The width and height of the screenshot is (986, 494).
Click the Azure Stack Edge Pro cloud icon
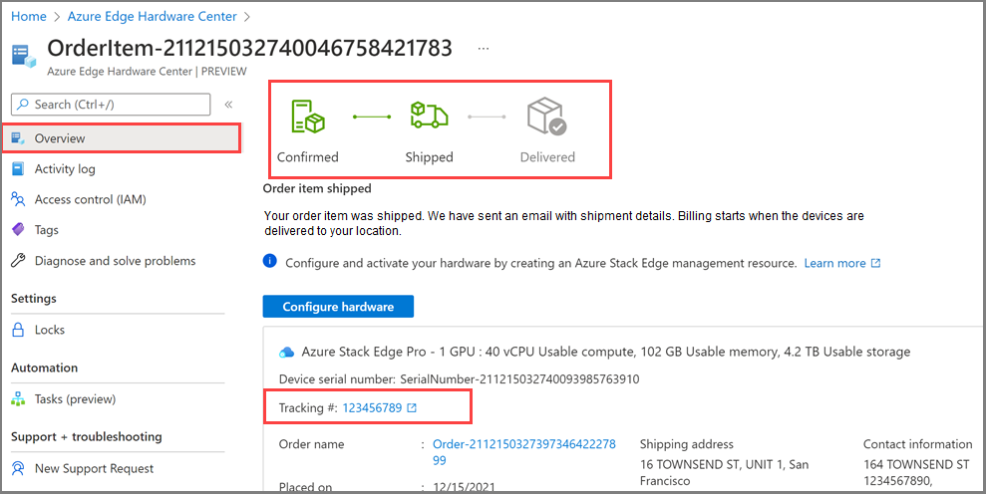[x=287, y=352]
